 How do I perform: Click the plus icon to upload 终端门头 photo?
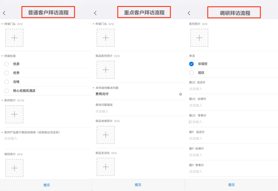[14, 38]
